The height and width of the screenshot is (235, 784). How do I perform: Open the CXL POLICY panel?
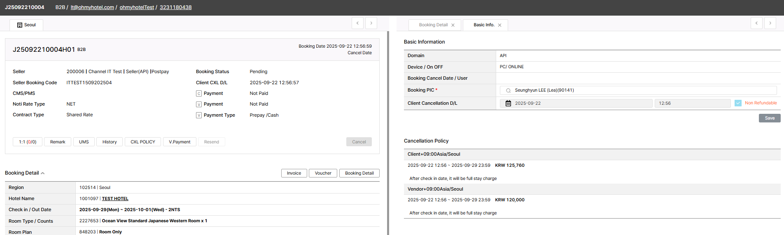click(x=143, y=142)
